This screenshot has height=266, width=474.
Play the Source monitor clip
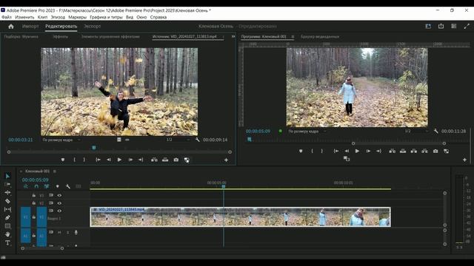point(119,160)
